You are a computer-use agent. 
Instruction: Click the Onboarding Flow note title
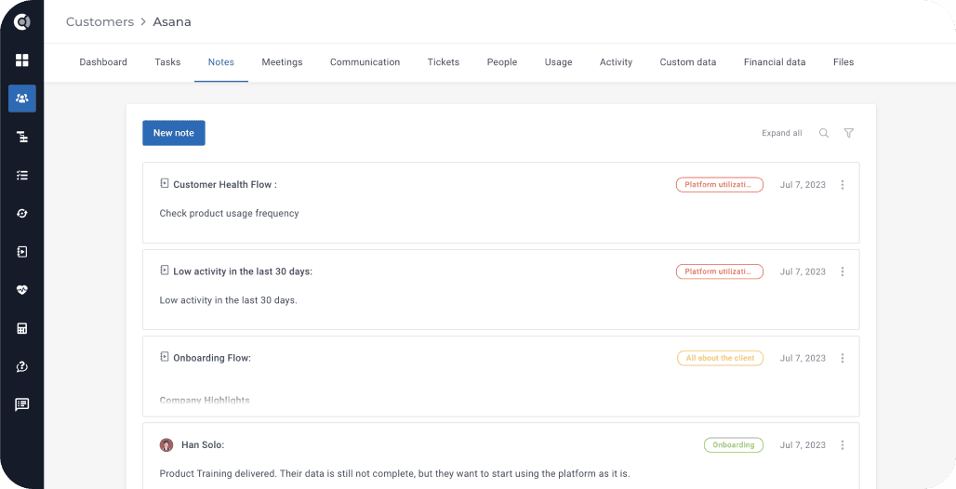tap(212, 358)
